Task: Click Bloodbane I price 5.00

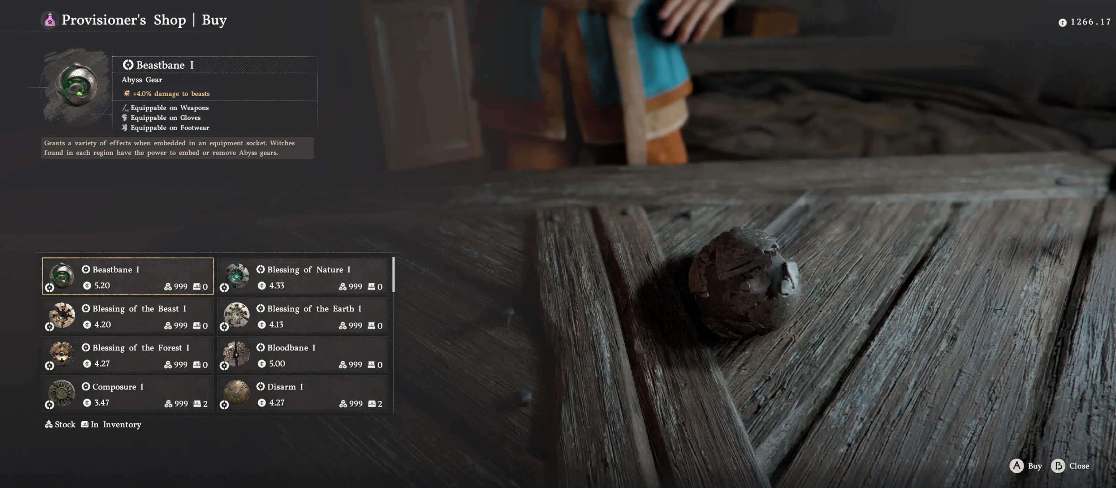Action: (277, 363)
